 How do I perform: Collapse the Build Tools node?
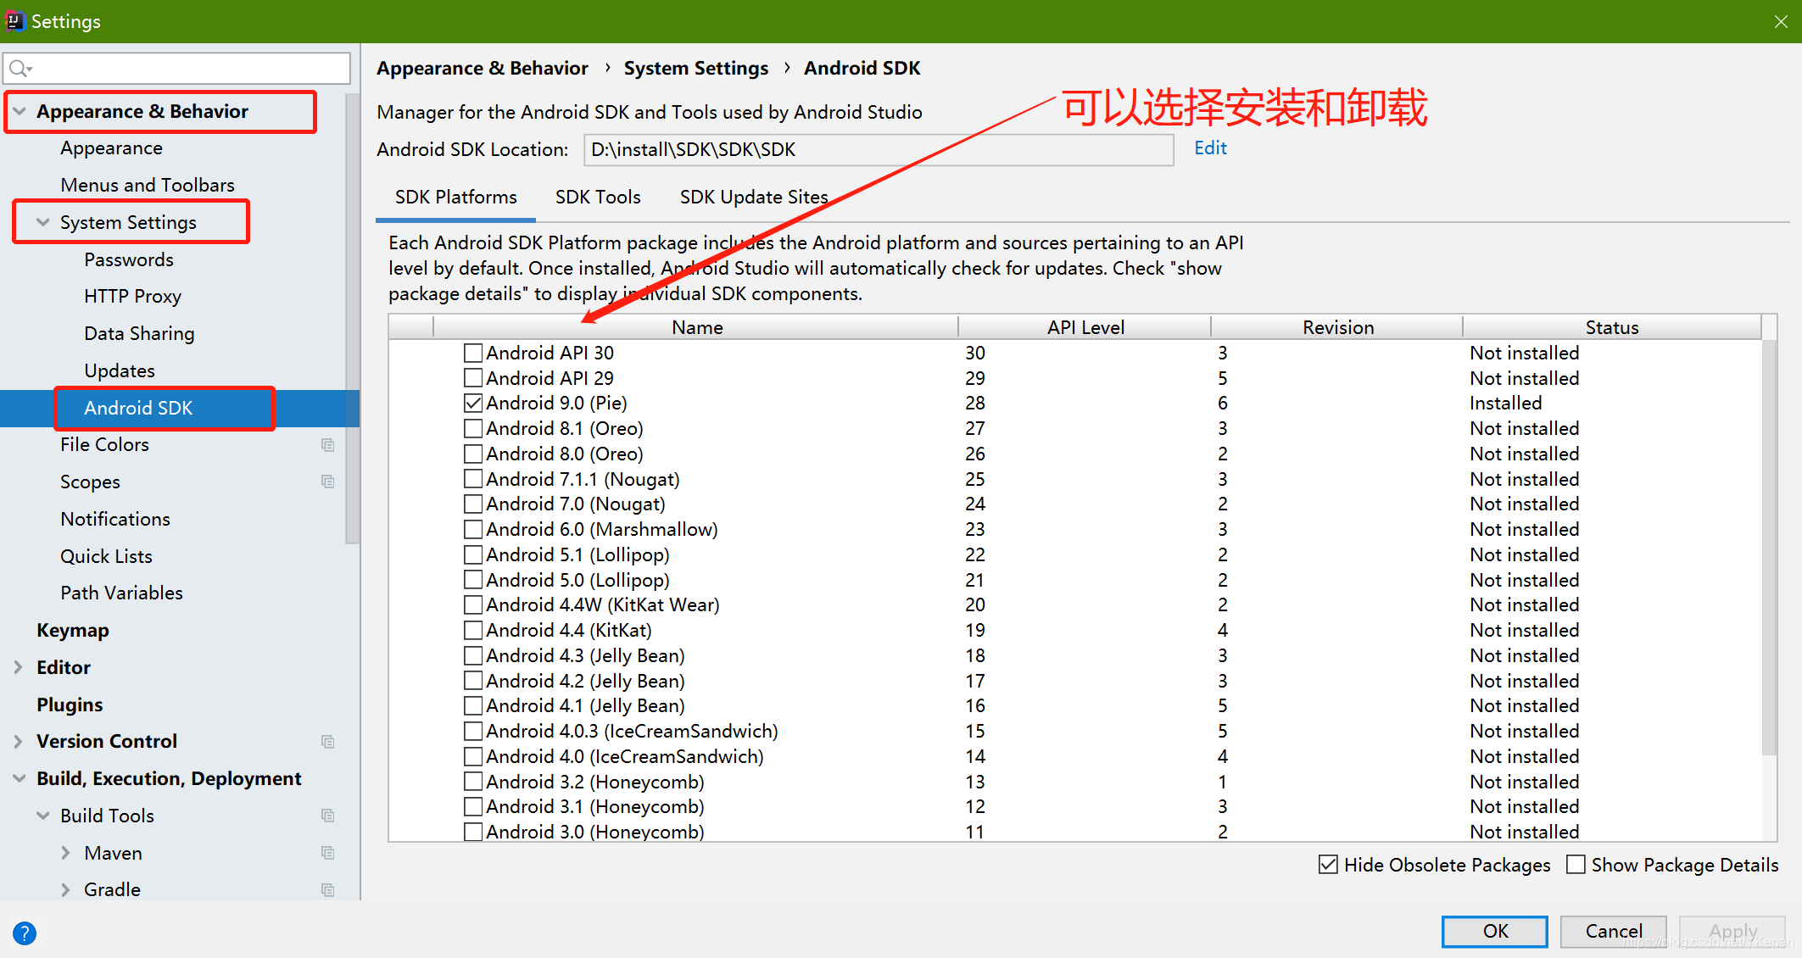(43, 816)
